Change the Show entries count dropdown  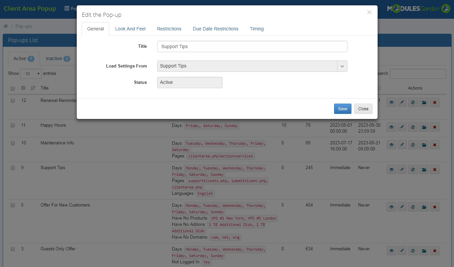[x=30, y=74]
